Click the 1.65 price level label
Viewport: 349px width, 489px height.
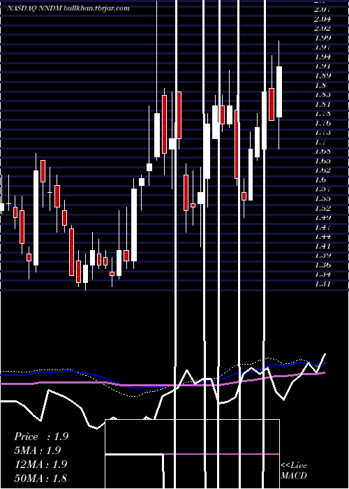(x=322, y=161)
